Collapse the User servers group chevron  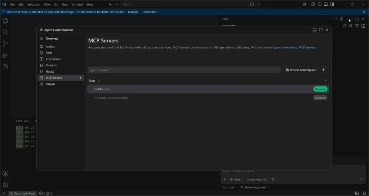[x=325, y=81]
